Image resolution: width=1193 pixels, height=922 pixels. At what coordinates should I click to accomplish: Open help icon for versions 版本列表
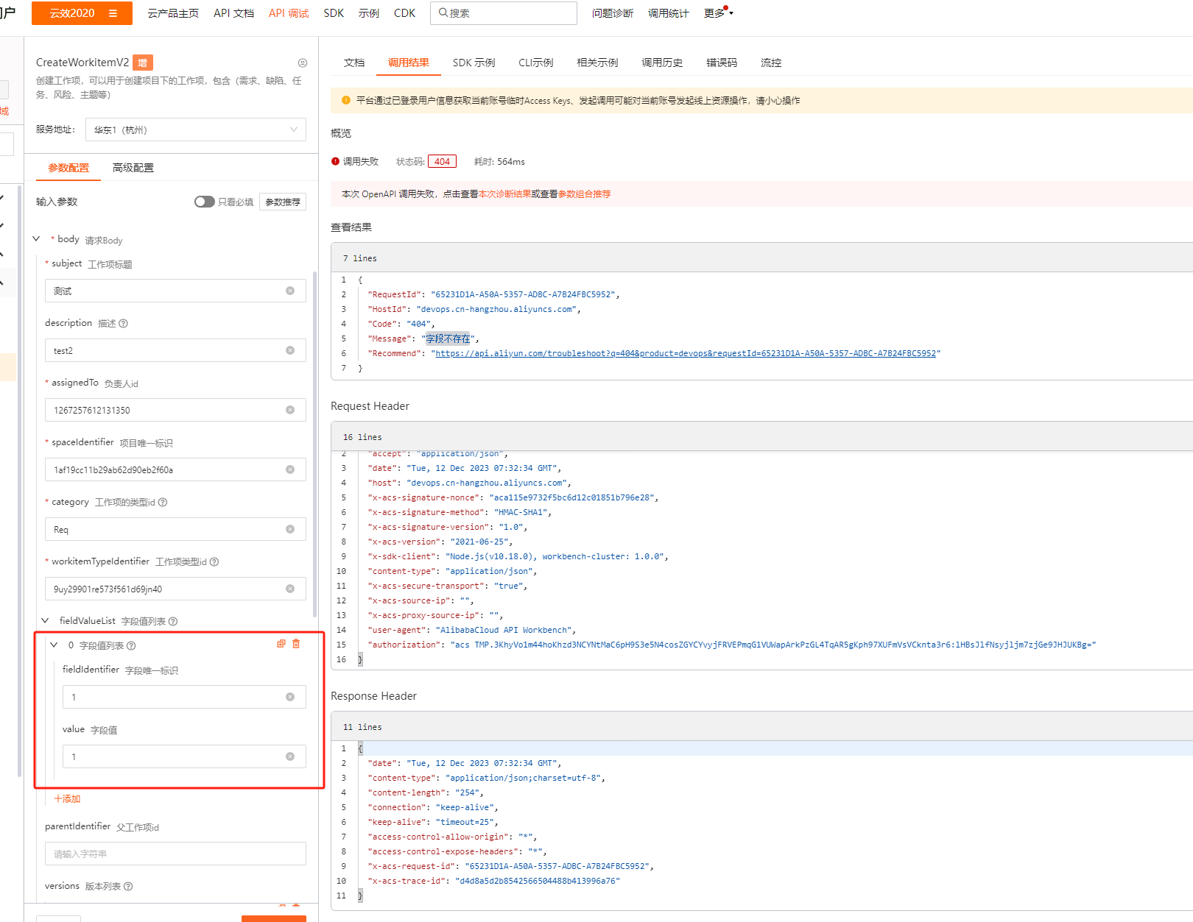(128, 886)
